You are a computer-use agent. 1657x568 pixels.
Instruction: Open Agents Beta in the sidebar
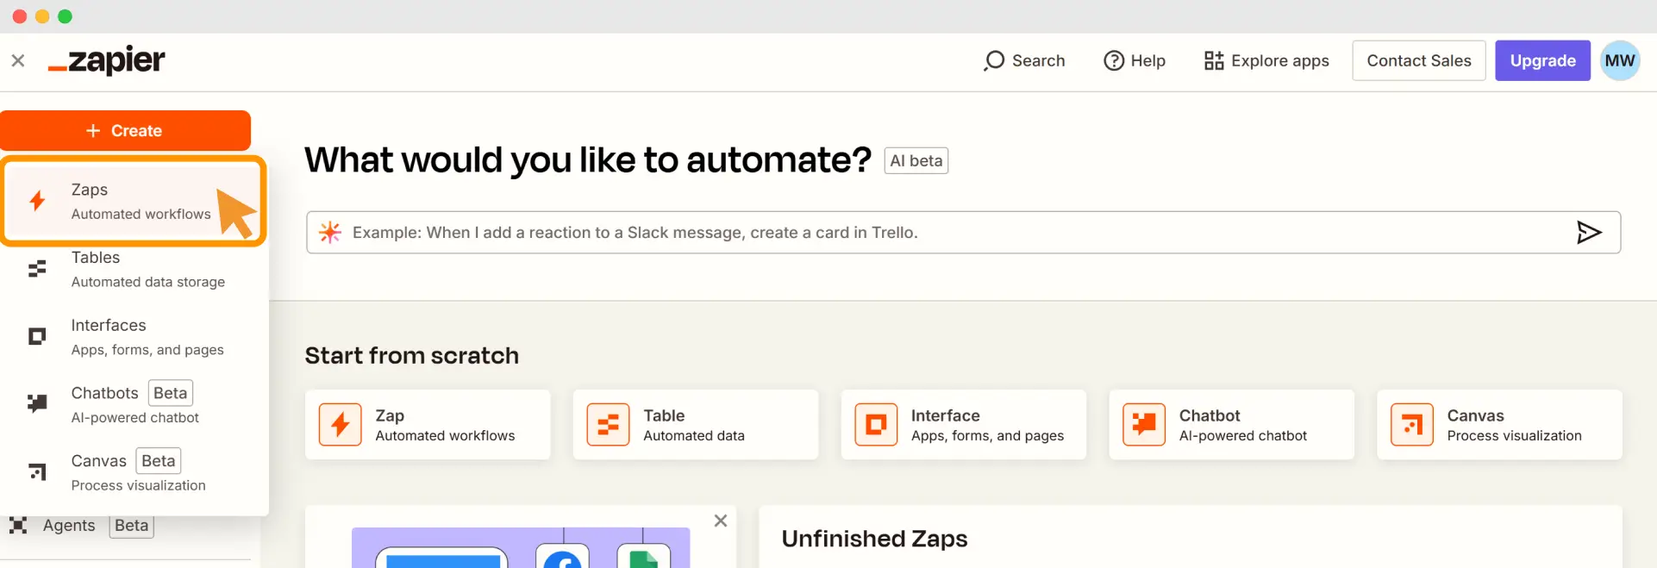click(82, 525)
